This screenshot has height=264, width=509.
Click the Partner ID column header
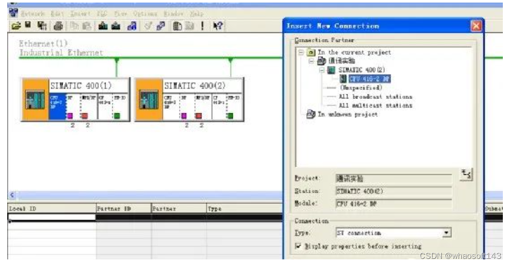(124, 209)
